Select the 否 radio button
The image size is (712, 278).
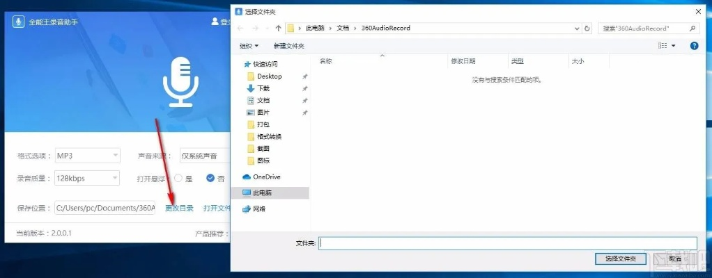tap(210, 178)
